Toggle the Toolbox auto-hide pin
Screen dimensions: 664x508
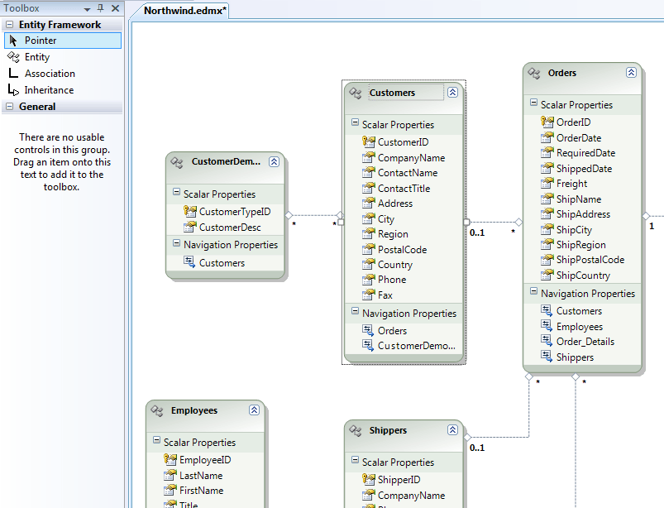(x=101, y=8)
